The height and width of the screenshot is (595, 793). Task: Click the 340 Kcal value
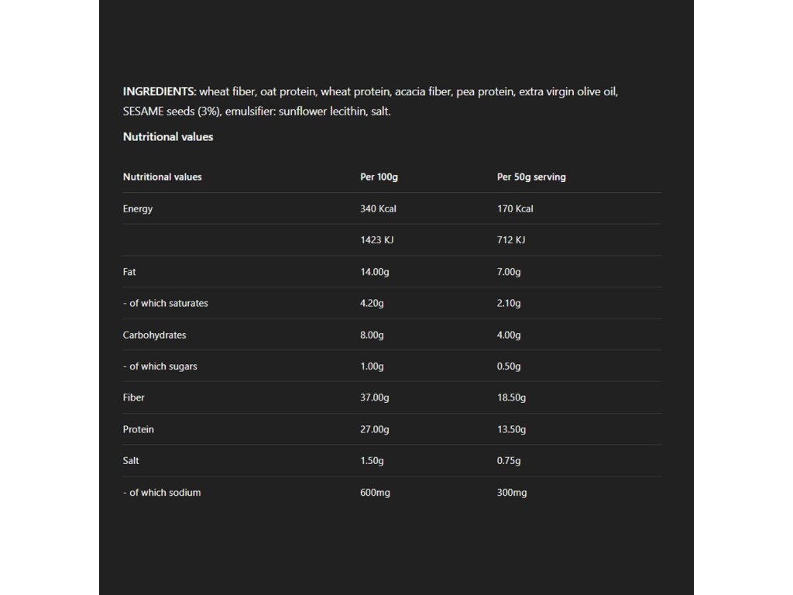[x=378, y=208]
